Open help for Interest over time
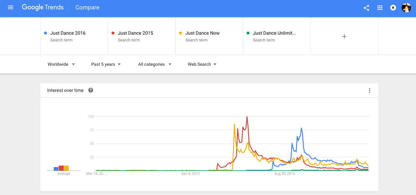 point(91,90)
